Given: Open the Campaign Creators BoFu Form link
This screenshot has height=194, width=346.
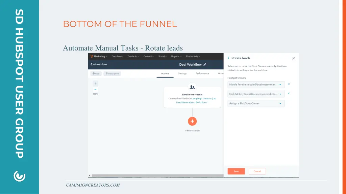Looking at the screenshot, I should (196, 100).
